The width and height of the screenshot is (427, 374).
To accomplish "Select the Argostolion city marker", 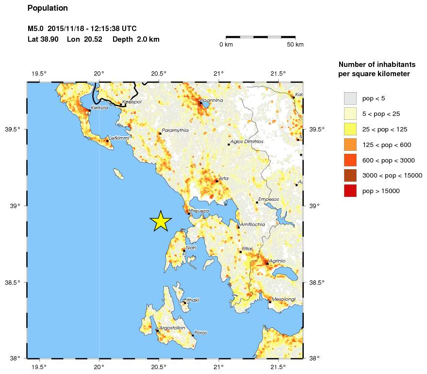I will [157, 330].
